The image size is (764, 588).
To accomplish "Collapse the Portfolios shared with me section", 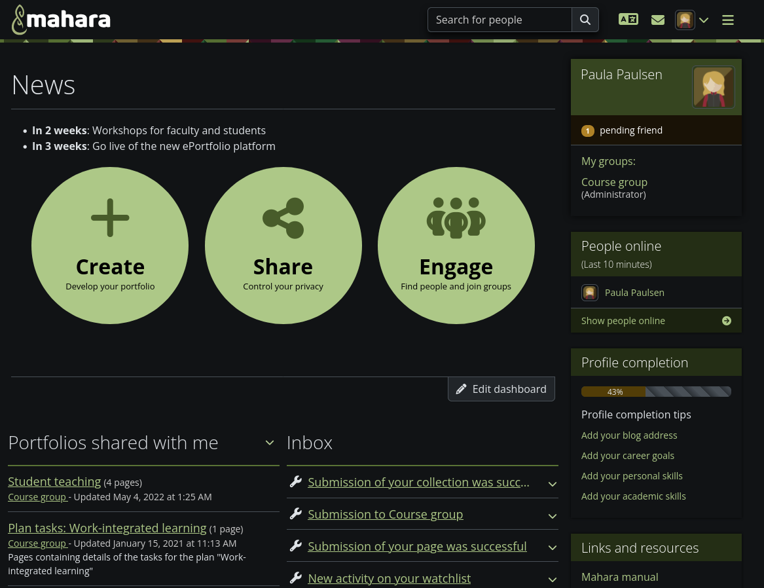I will (x=269, y=443).
